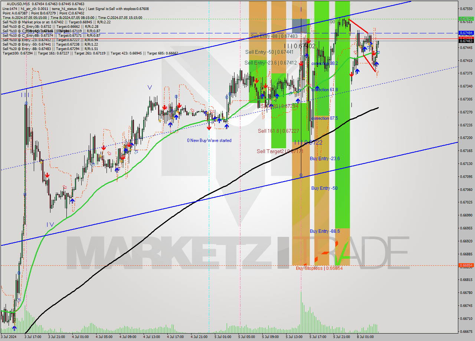The height and width of the screenshot is (341, 475).
Task: Click the 'I I I 0.67402' wave label
Action: click(300, 46)
